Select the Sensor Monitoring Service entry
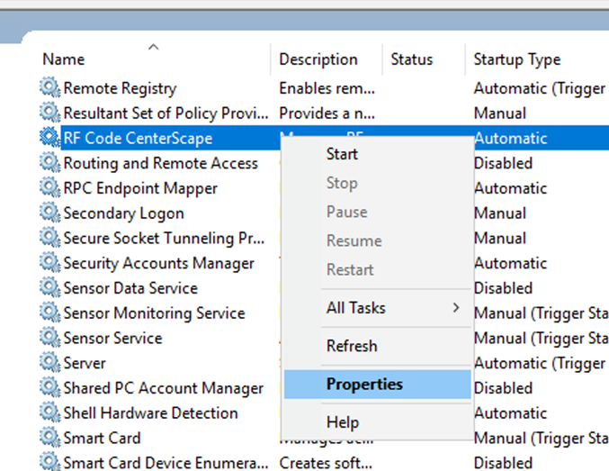 point(154,313)
